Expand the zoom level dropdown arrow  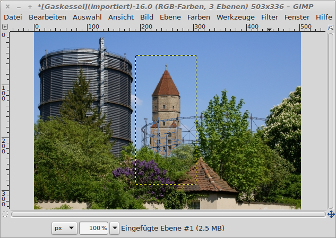point(114,228)
